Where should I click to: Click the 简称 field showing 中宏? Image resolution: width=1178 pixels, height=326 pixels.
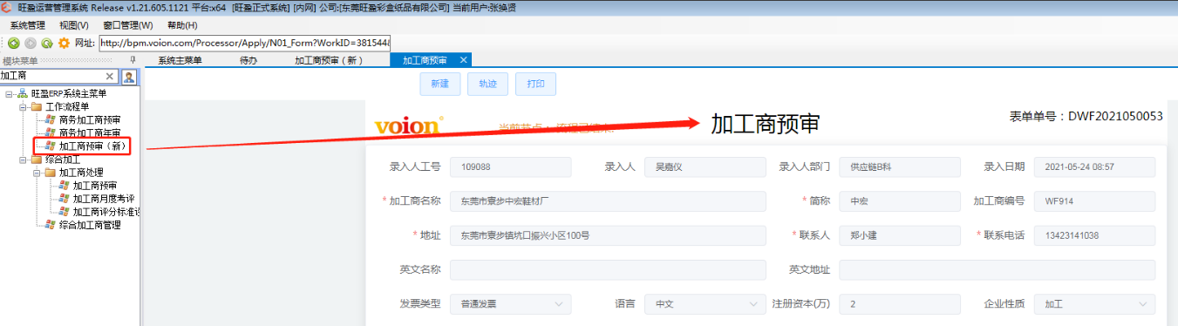pos(899,201)
